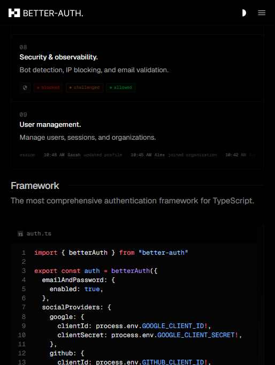The width and height of the screenshot is (275, 365).
Task: Click 'github: {' on line 12
Action: point(67,353)
